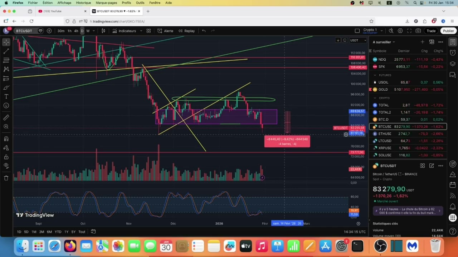Screen dimensions: 458x257
Task: Select the crosshair cursor tool
Action: [x=6, y=42]
